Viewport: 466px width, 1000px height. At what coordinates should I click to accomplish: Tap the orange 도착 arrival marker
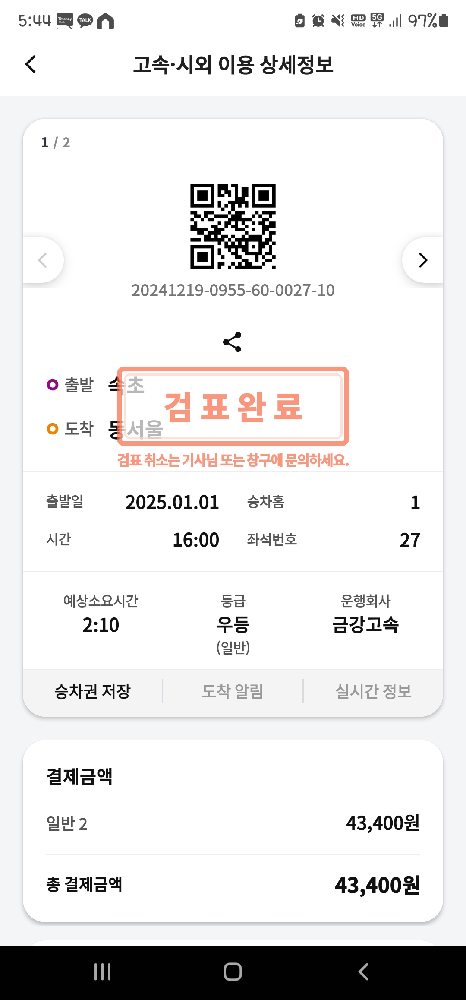53,429
